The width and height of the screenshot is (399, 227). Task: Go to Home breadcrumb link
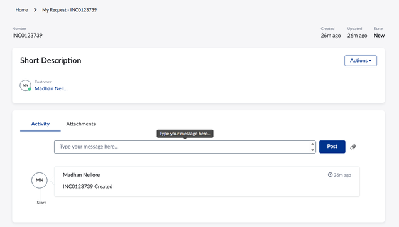click(x=21, y=10)
